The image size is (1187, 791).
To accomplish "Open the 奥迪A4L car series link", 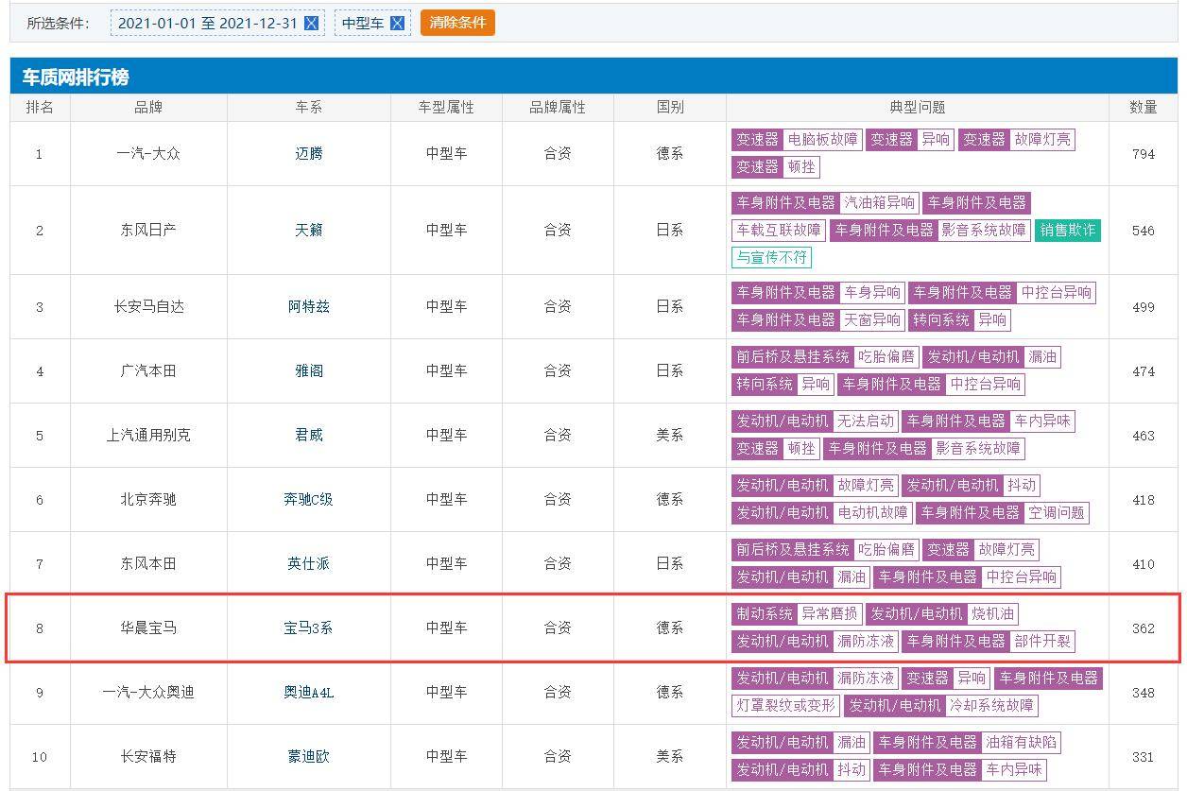I will (x=308, y=692).
